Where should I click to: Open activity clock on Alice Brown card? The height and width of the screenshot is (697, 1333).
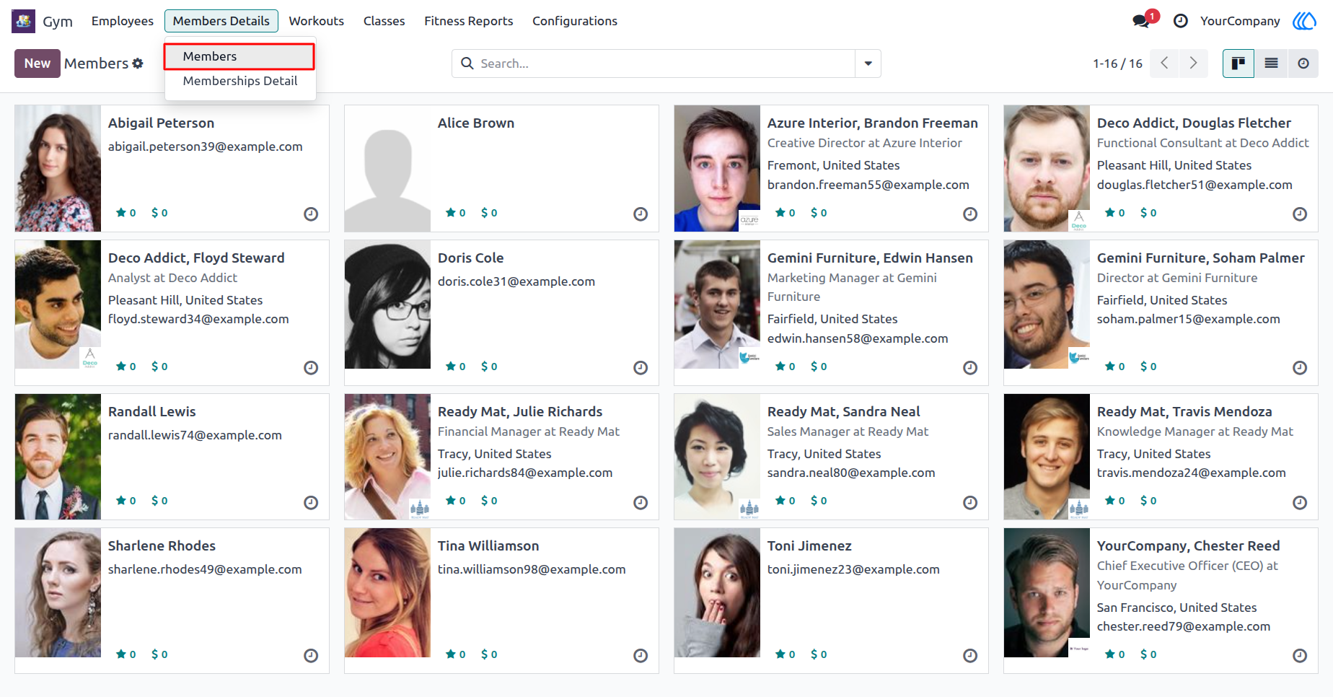click(641, 214)
